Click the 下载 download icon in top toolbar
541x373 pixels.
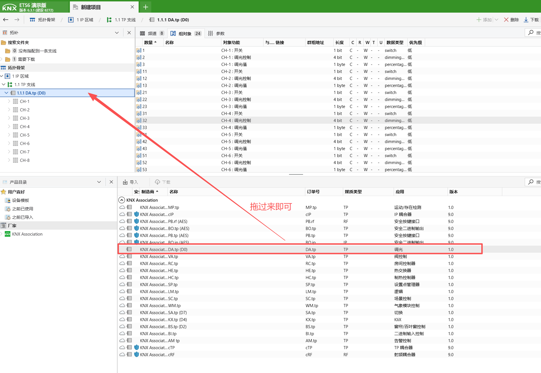tap(526, 20)
